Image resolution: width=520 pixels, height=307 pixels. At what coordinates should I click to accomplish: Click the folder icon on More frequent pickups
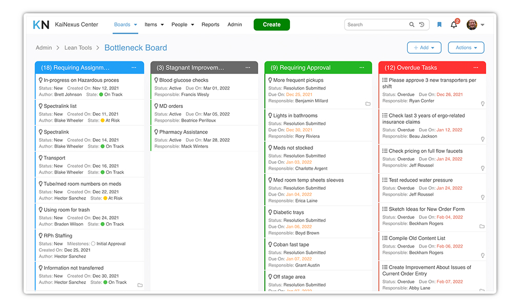point(368,104)
